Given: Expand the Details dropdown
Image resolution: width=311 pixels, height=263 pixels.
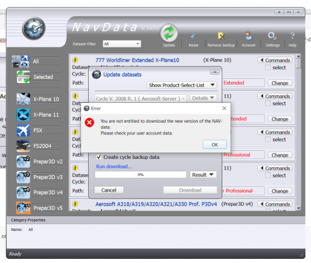Looking at the screenshot, I should [203, 98].
